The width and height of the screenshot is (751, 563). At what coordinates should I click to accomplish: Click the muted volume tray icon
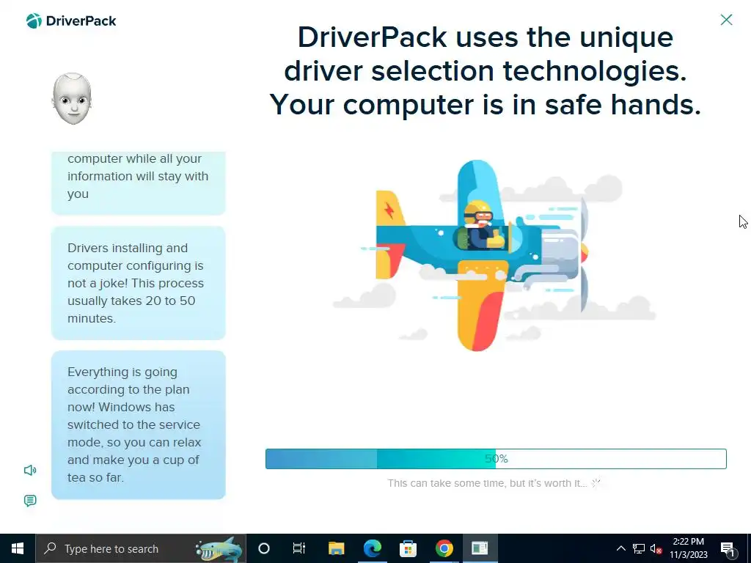[656, 548]
